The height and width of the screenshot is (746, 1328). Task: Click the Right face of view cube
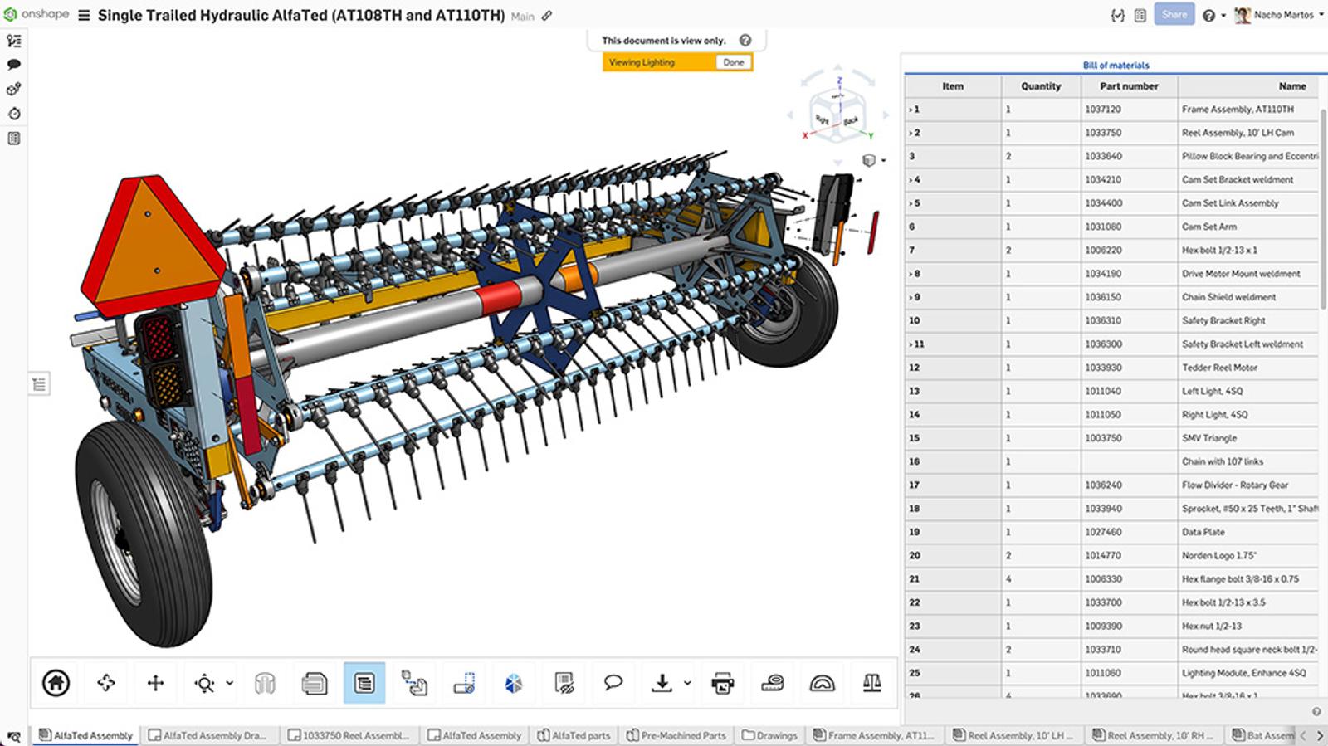click(823, 119)
